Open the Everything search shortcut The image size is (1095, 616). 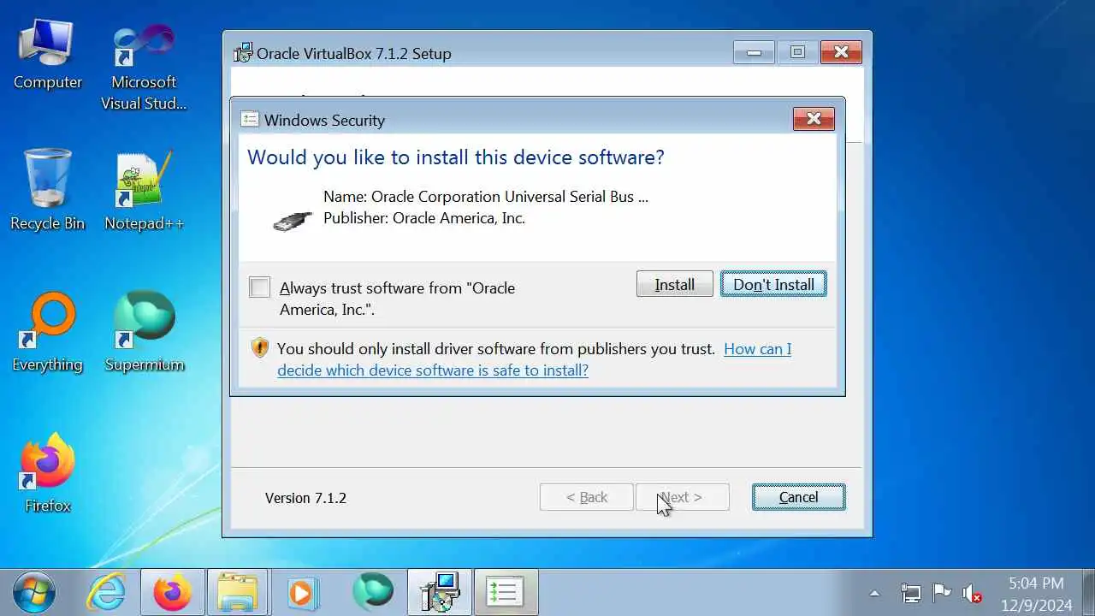pos(48,332)
